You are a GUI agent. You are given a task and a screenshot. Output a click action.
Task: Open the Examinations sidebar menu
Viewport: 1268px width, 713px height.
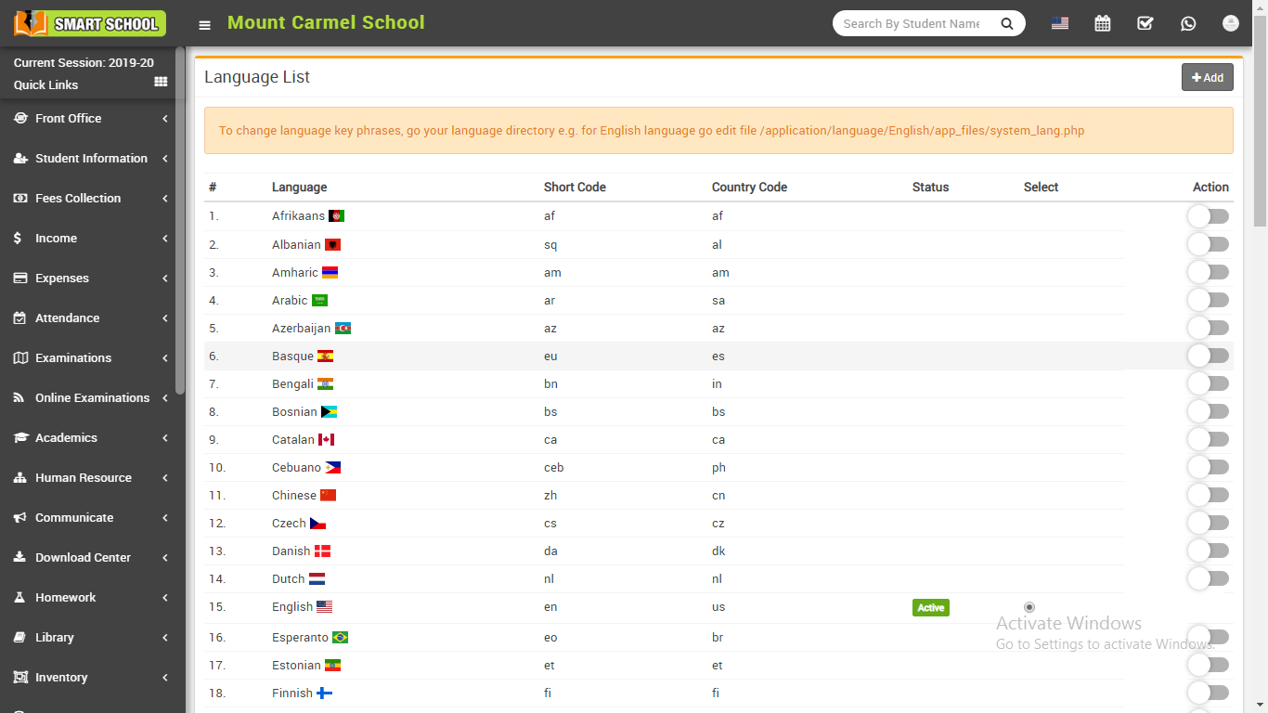pos(90,358)
